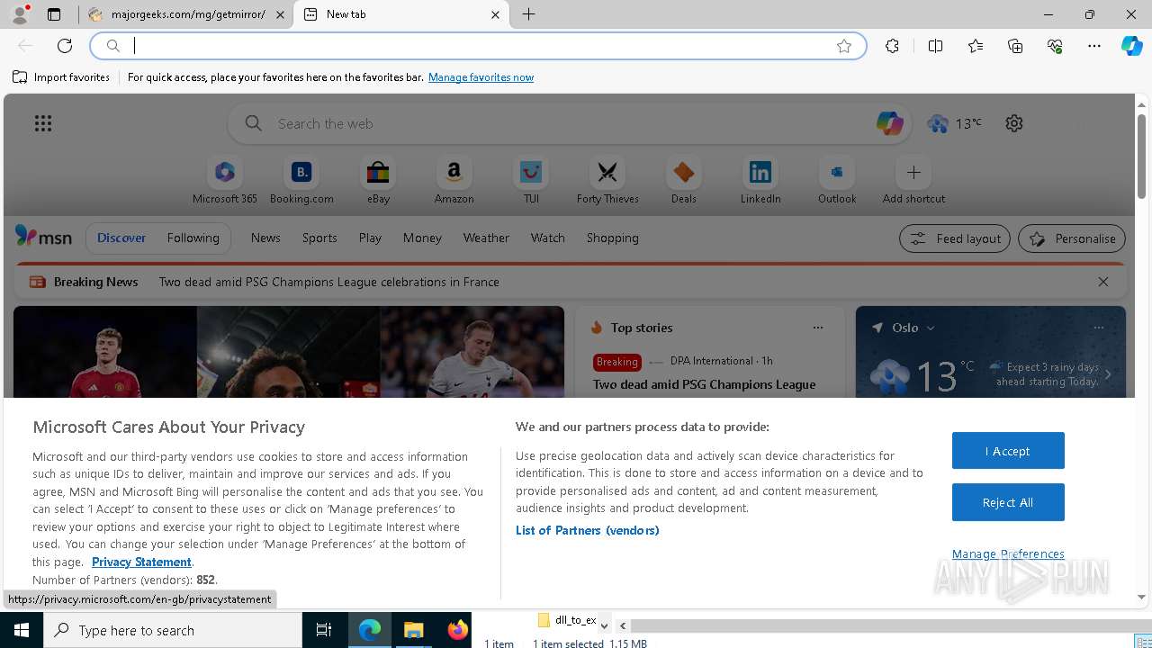
Task: Open Deals shortcut tile
Action: point(684,181)
